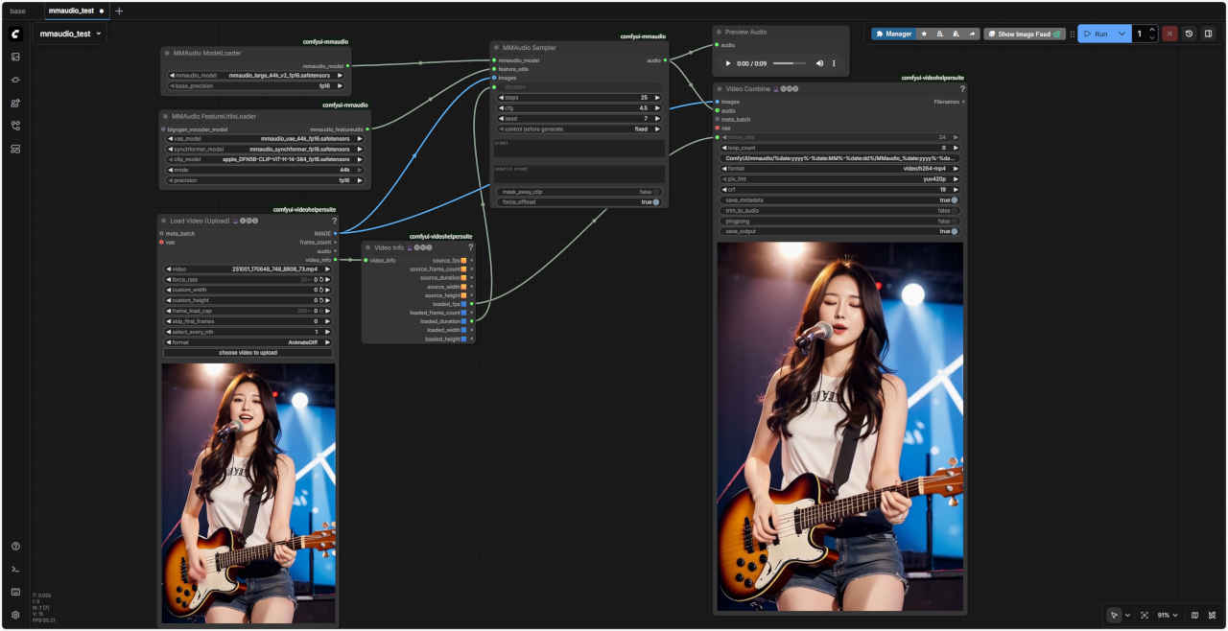Click the share arrow icon in toolbar
The height and width of the screenshot is (631, 1228).
pos(972,34)
